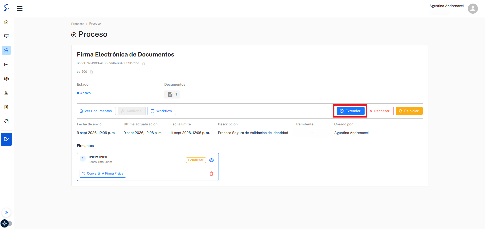Toggle the light/dark theme switch

click(x=6, y=223)
